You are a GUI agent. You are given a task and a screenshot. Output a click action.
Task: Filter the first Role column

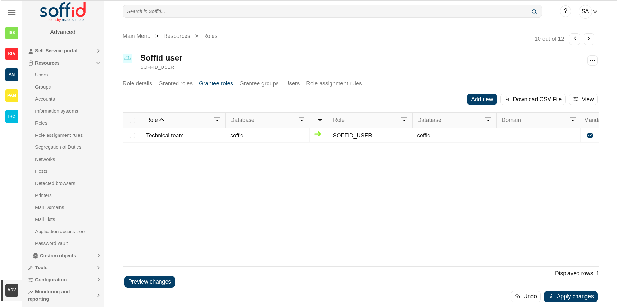(x=217, y=119)
